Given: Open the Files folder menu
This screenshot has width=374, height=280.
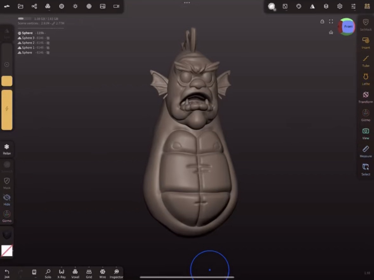Looking at the screenshot, I should (21, 6).
